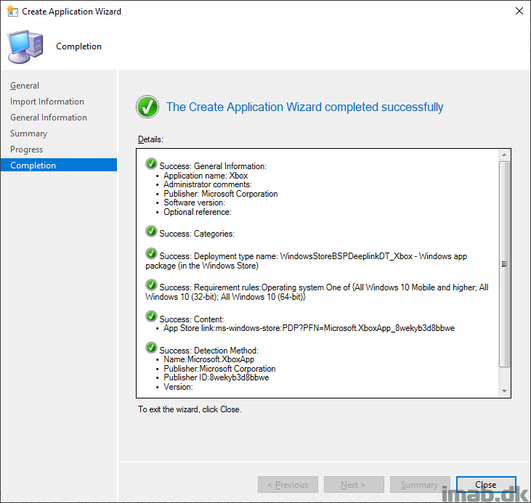Click the 'Optional reference:' line
The height and width of the screenshot is (503, 531).
[198, 212]
